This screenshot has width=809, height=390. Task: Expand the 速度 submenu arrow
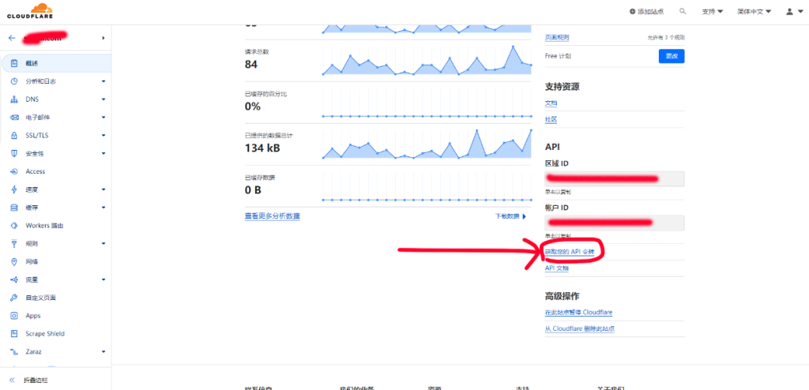[103, 189]
